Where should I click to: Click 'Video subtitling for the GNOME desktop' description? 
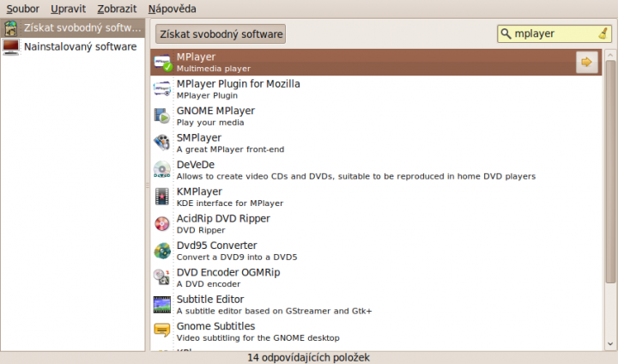(257, 338)
